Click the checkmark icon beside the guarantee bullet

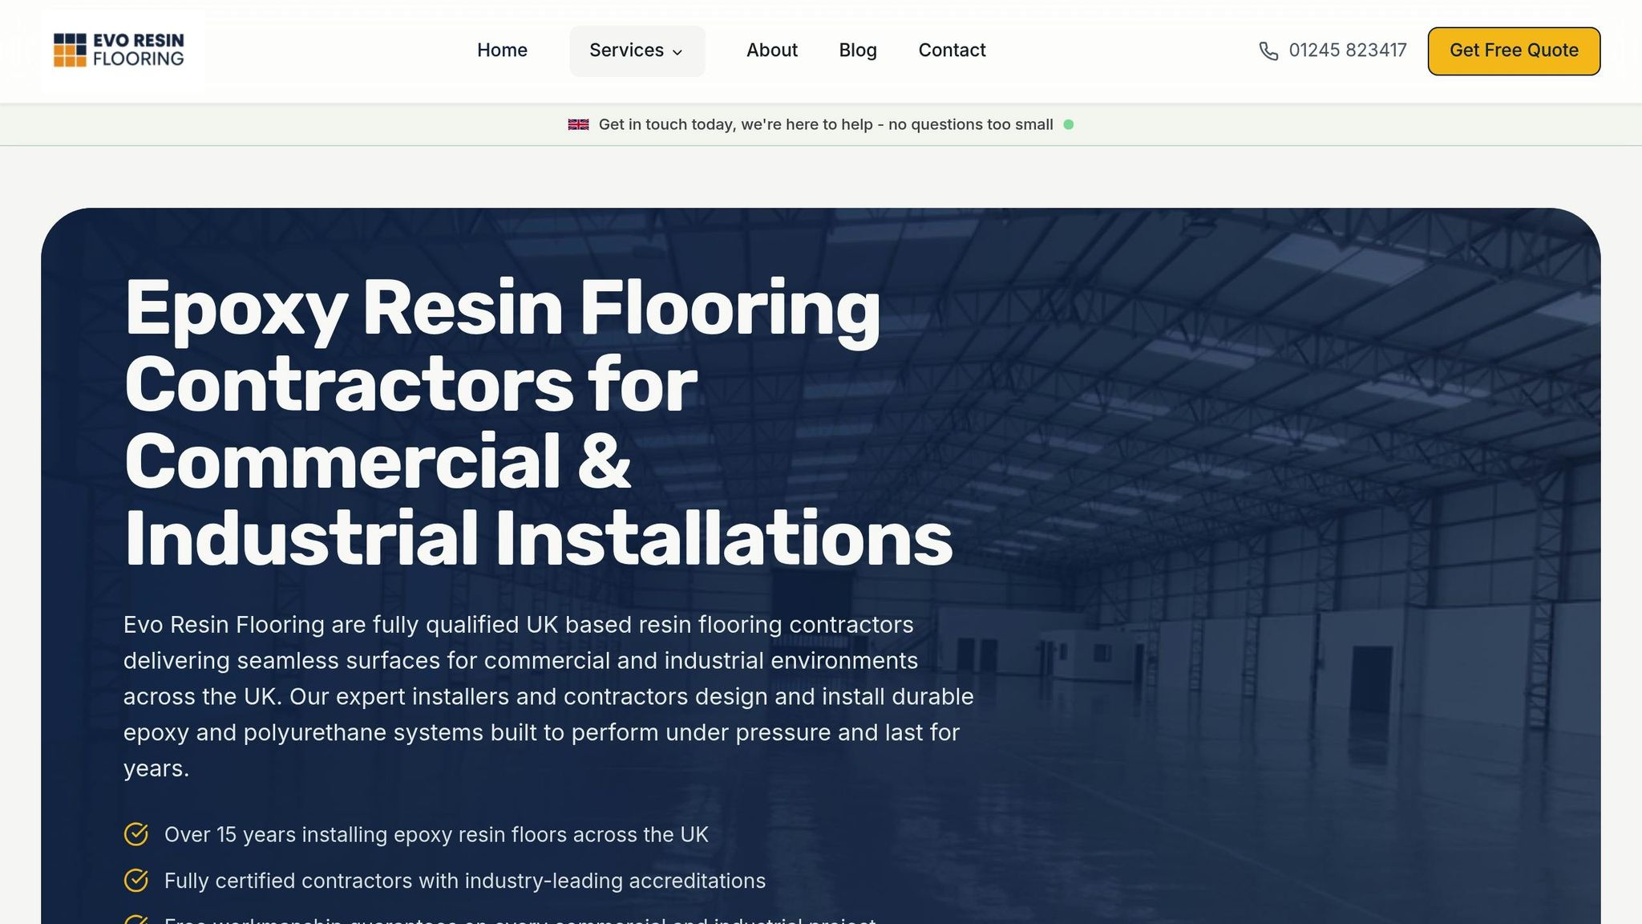[136, 921]
